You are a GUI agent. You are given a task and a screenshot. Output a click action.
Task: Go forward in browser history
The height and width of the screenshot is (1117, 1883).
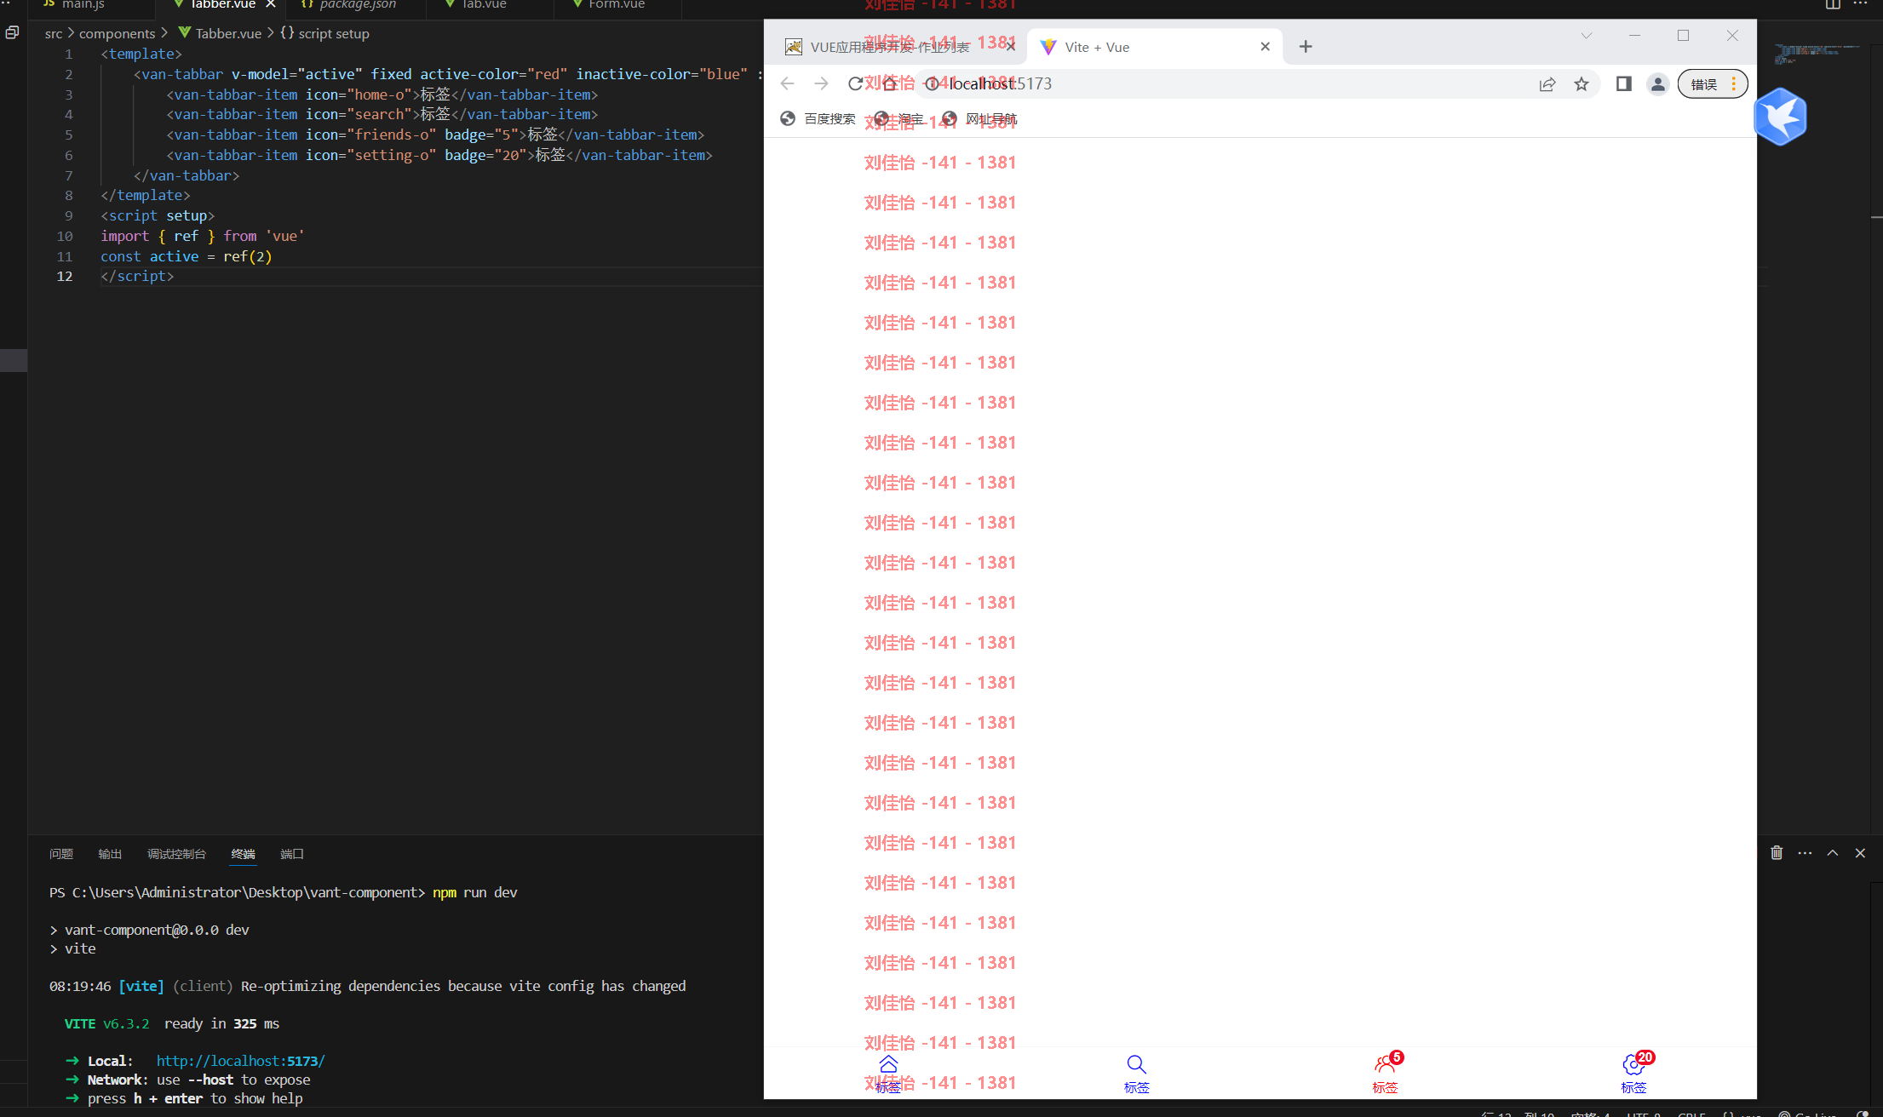tap(821, 83)
